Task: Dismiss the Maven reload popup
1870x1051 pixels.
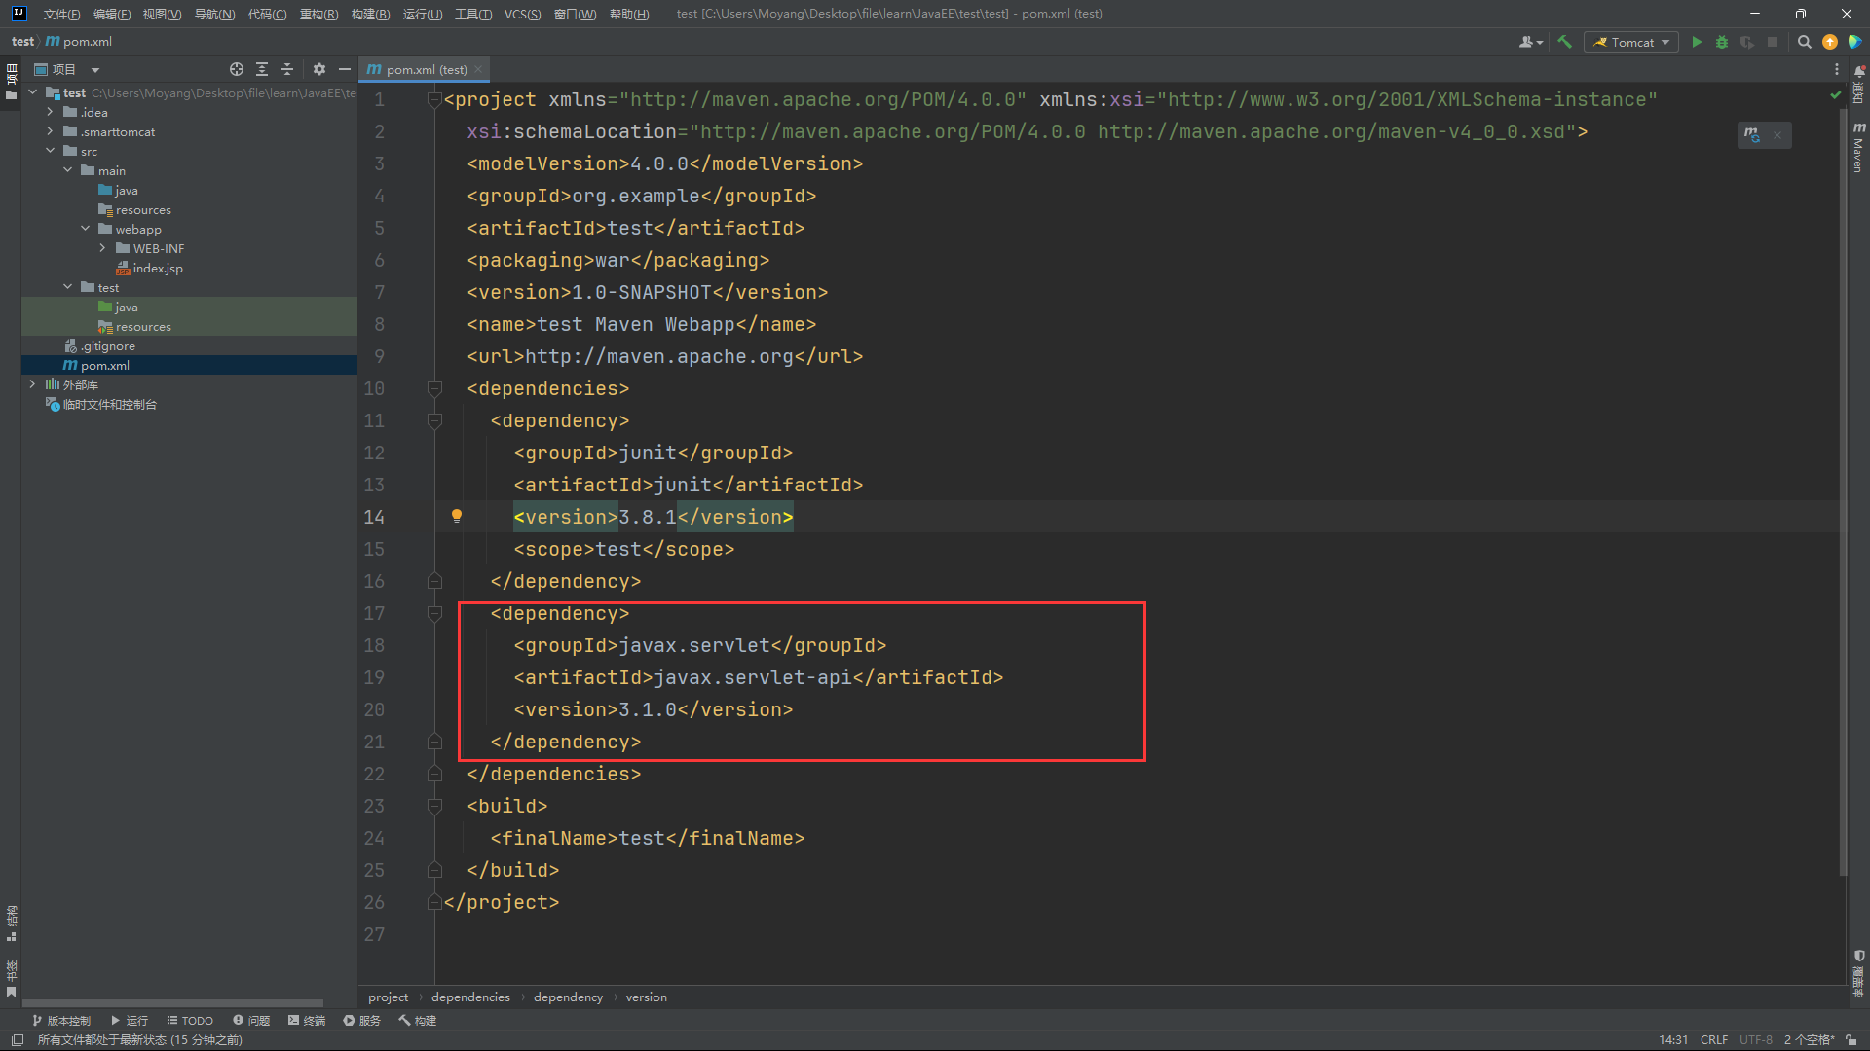Action: pyautogui.click(x=1777, y=135)
